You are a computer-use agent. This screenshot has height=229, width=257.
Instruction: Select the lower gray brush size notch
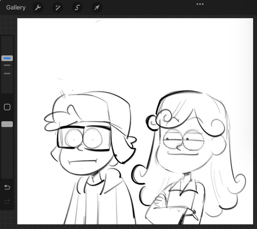point(7,73)
